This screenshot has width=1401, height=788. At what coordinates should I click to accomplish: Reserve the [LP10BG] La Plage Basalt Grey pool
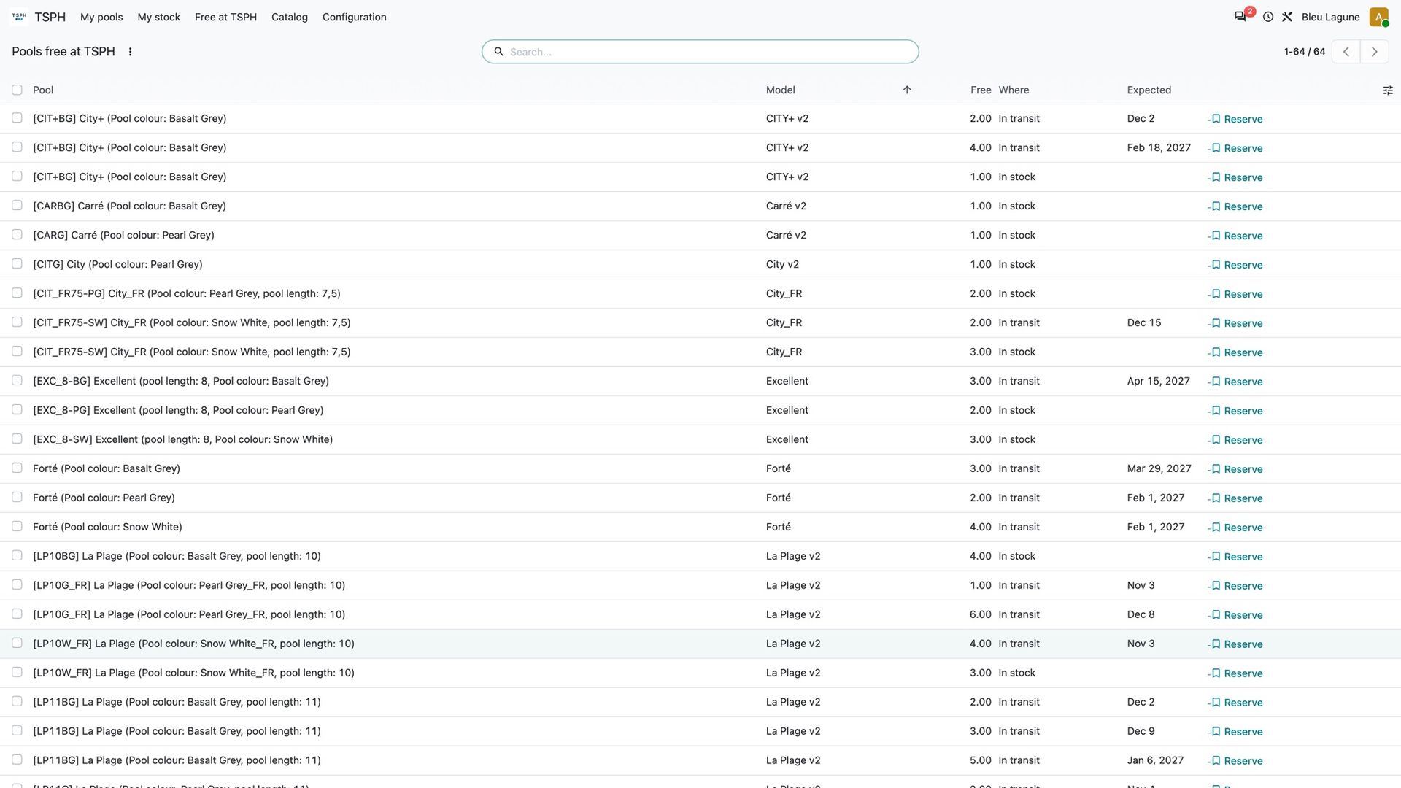click(1235, 557)
